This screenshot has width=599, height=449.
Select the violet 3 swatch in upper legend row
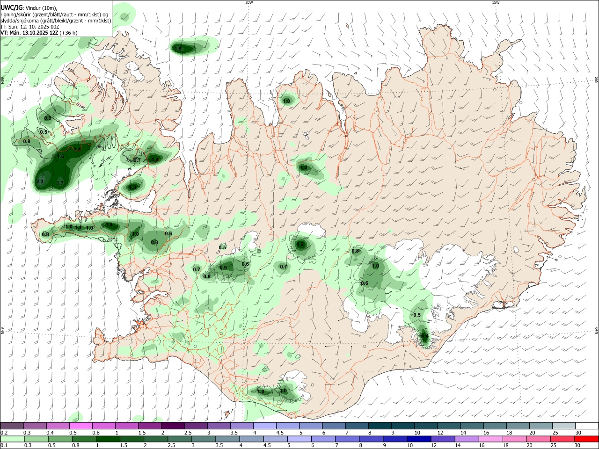click(219, 426)
